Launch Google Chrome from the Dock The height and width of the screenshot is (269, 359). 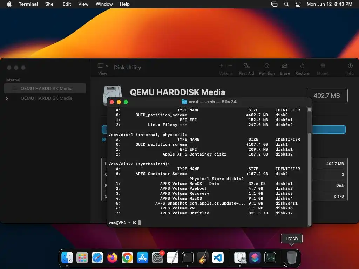click(x=127, y=257)
